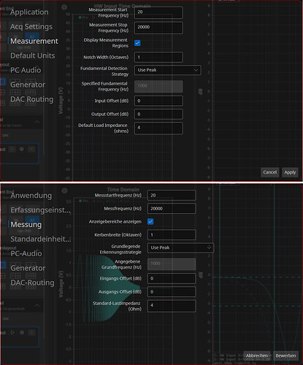This screenshot has height=365, width=303.
Task: Click the Angegebene Grundfrequenz (Hz) field
Action: click(x=172, y=264)
